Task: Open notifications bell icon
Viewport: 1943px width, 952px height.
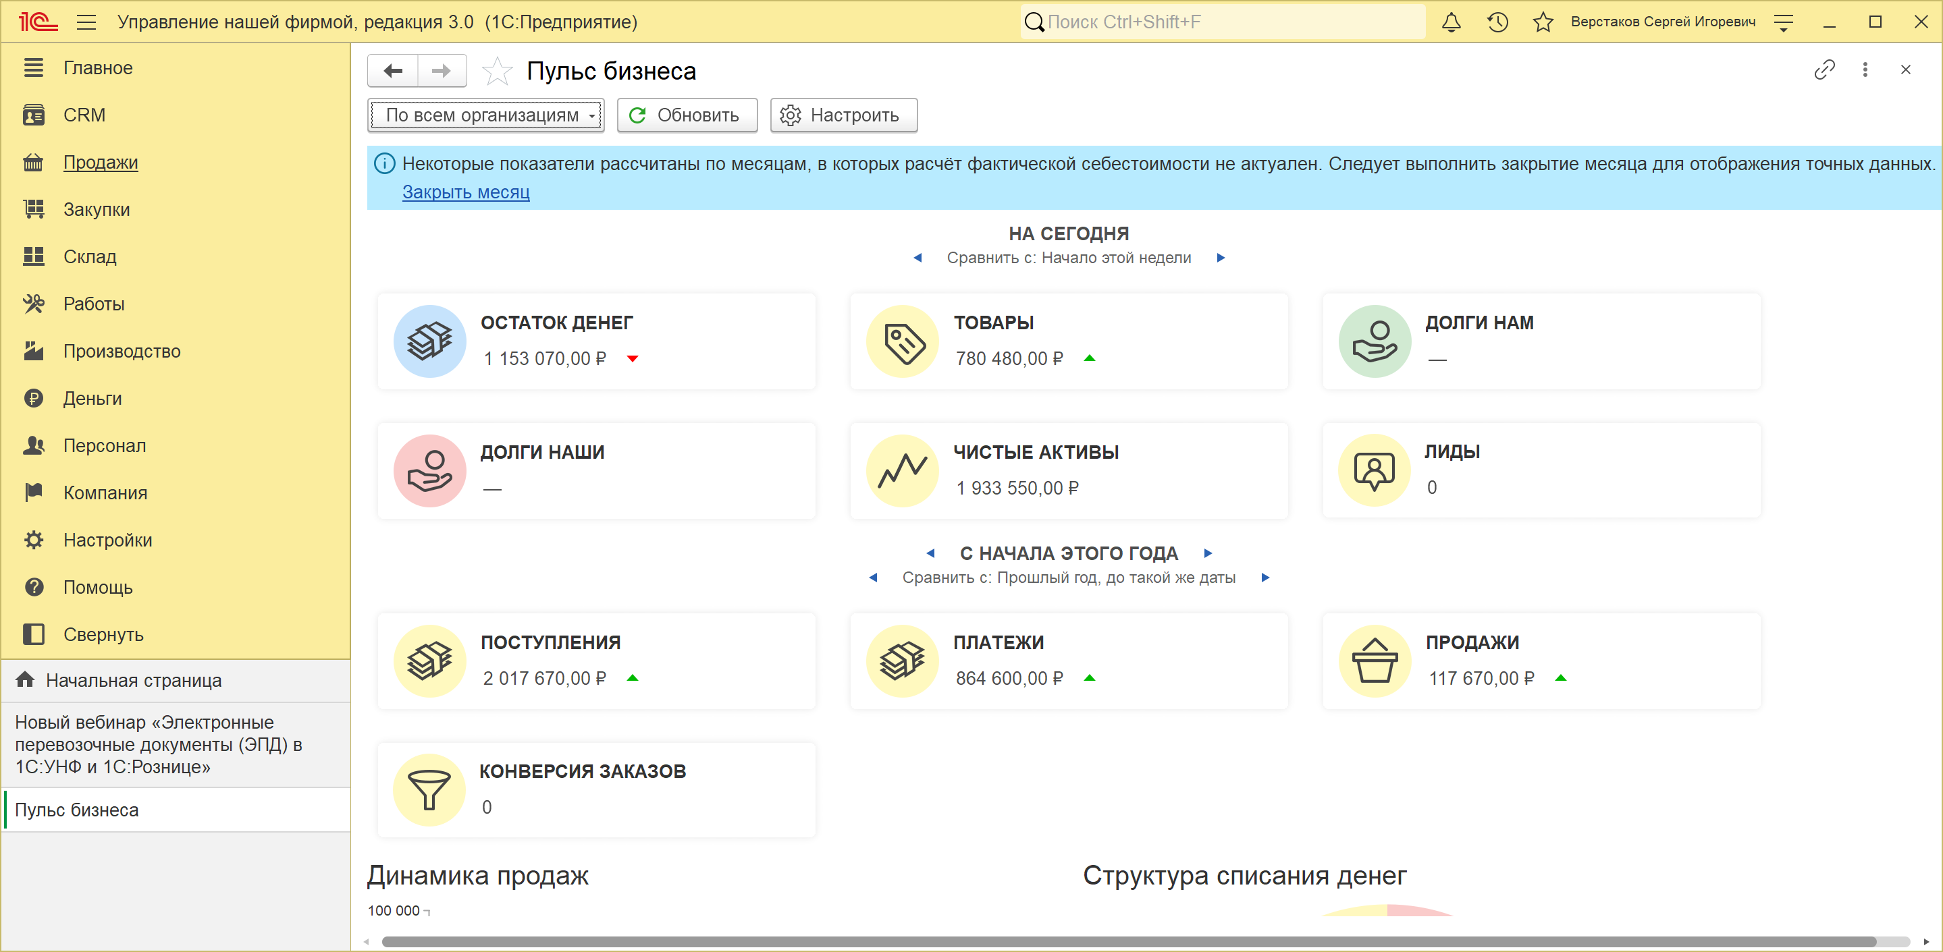Action: [1452, 22]
